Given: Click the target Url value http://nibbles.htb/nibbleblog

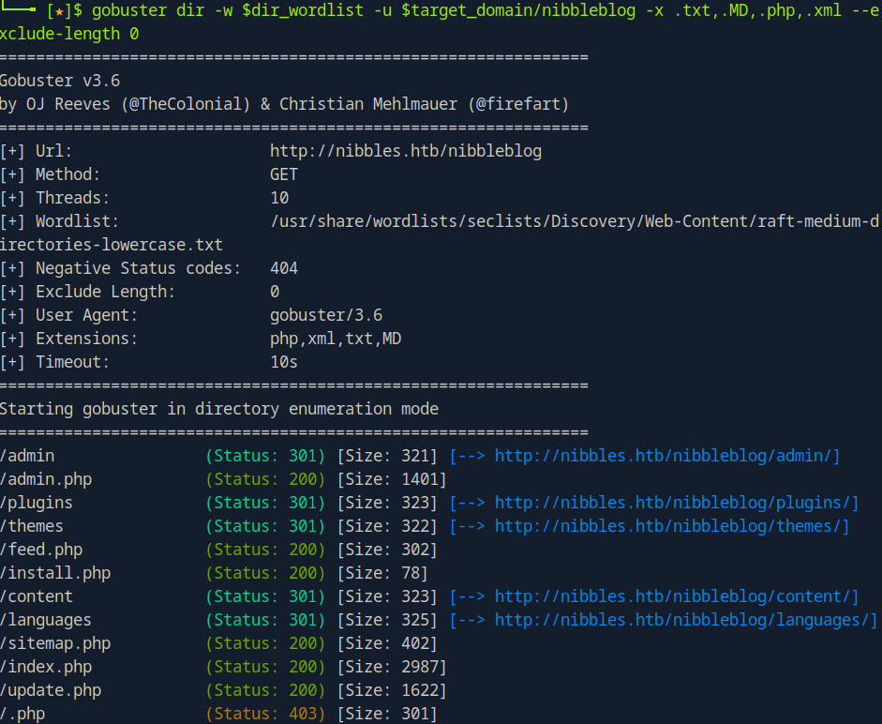Looking at the screenshot, I should [405, 151].
